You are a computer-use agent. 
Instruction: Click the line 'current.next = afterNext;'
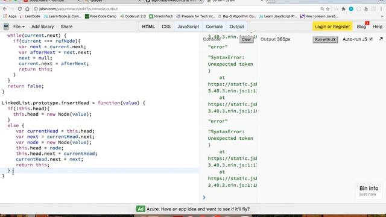pyautogui.click(x=54, y=64)
